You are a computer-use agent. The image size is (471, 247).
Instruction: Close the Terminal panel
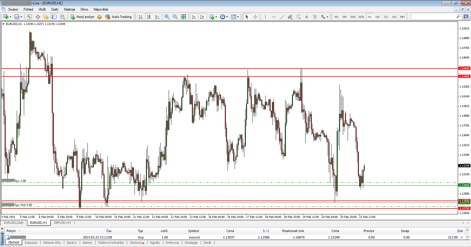click(2, 228)
